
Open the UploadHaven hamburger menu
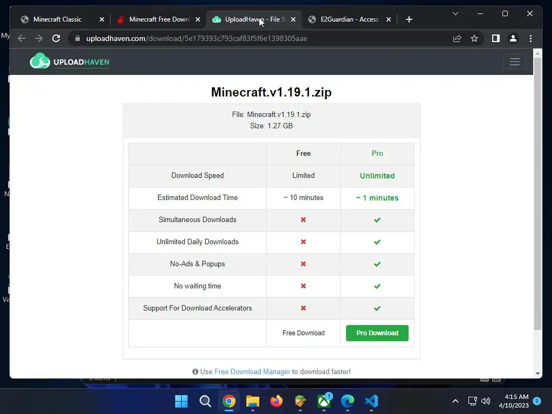pos(515,61)
